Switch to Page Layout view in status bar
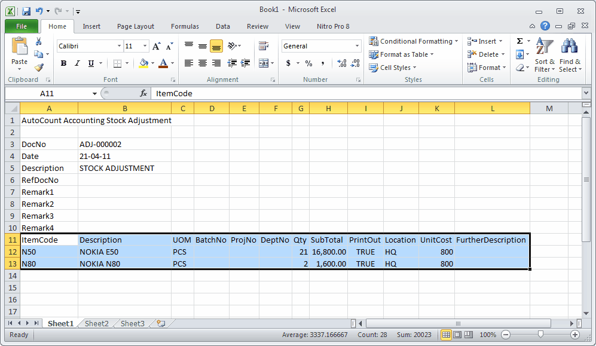Image resolution: width=596 pixels, height=346 pixels. tap(457, 335)
